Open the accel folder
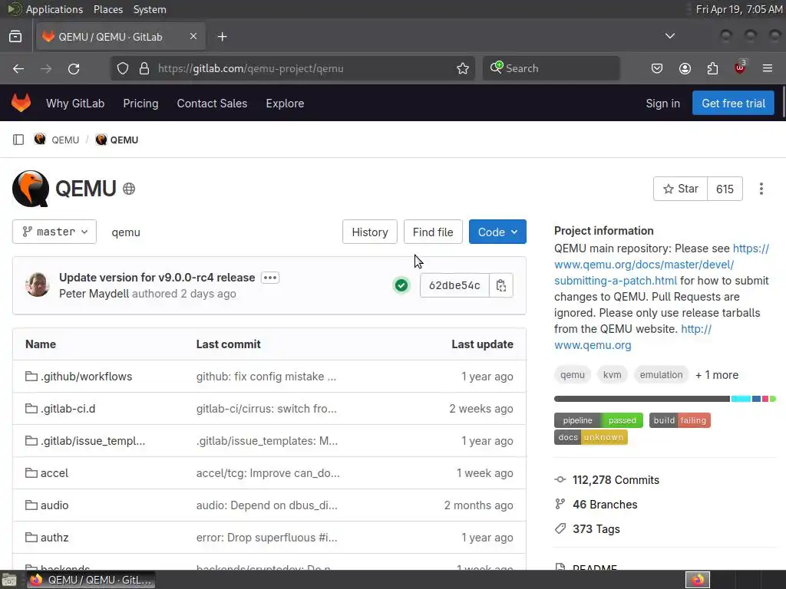This screenshot has width=786, height=589. [x=54, y=473]
